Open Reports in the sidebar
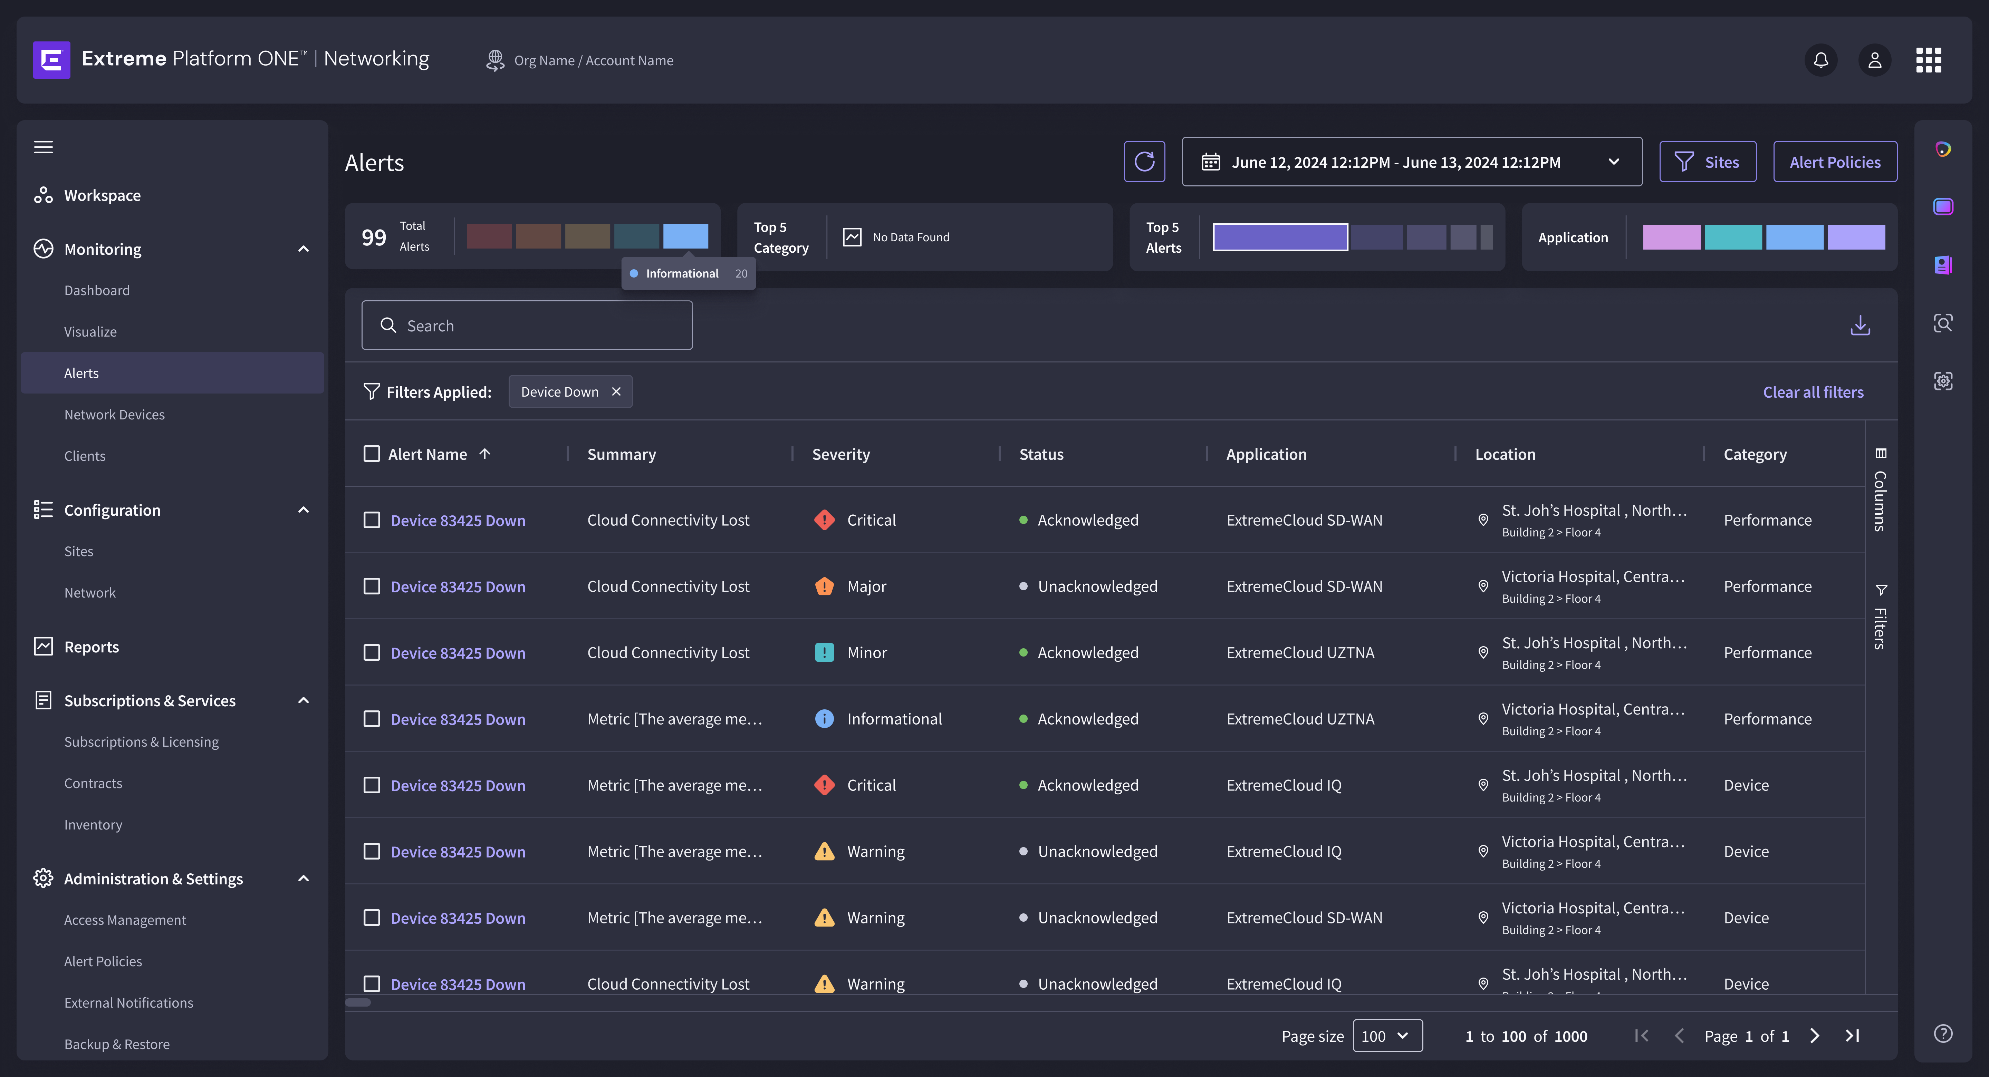This screenshot has height=1077, width=1989. [x=91, y=646]
